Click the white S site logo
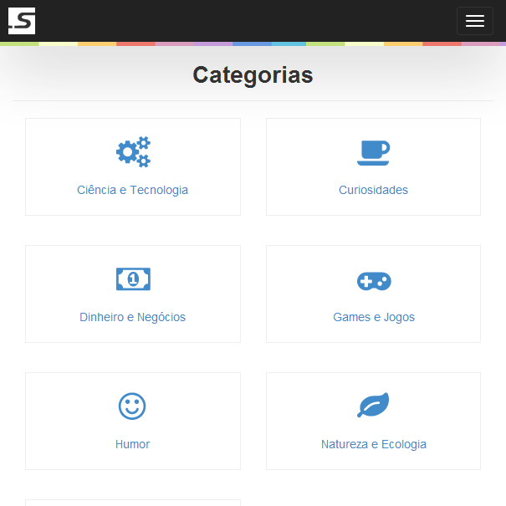Image resolution: width=506 pixels, height=506 pixels. click(x=22, y=21)
